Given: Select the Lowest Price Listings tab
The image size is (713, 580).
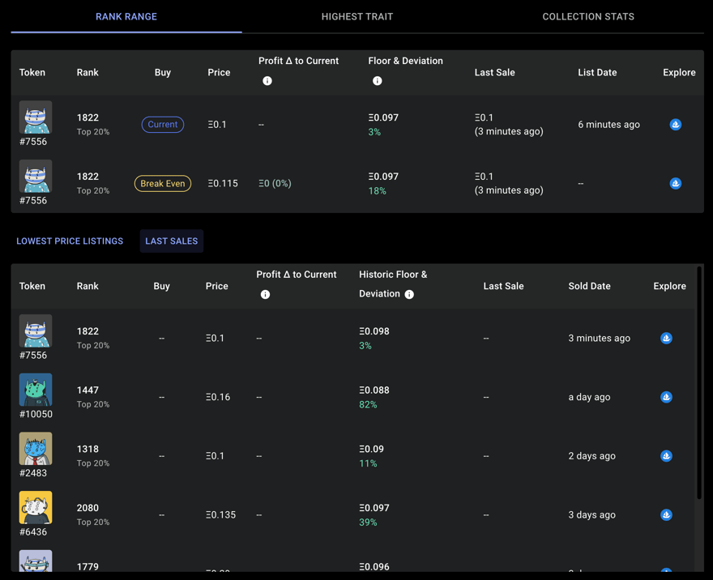Looking at the screenshot, I should (x=70, y=241).
